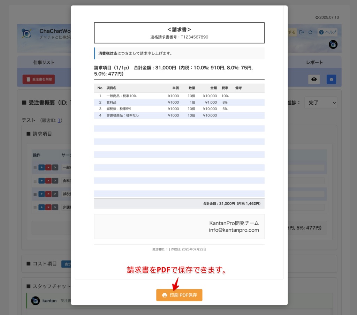
Task: Toggle the eye visibility icon near レポート
Action: click(x=314, y=79)
